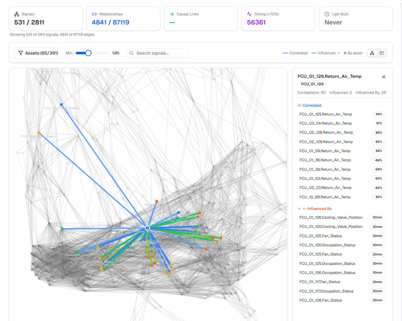402x321 pixels.
Task: Click the orange node above Return_Air_Temp
Action: [157, 201]
